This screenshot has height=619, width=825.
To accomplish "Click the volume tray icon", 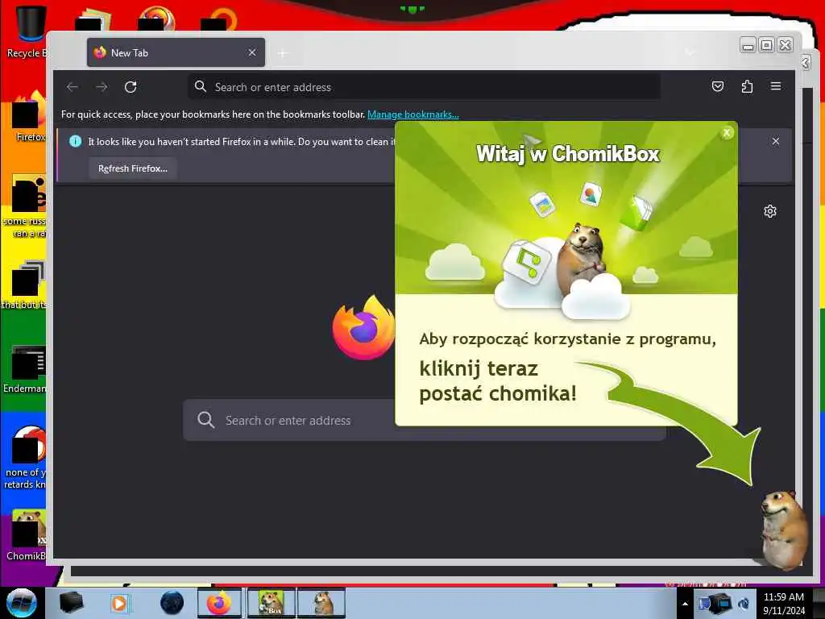I will [744, 604].
